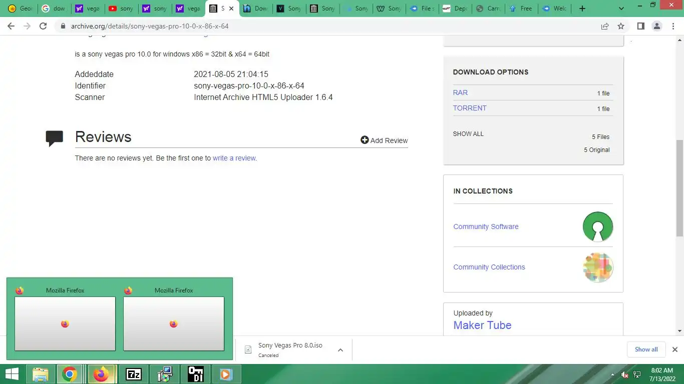Open the Chrome three-dot menu
The width and height of the screenshot is (684, 384).
pyautogui.click(x=672, y=26)
